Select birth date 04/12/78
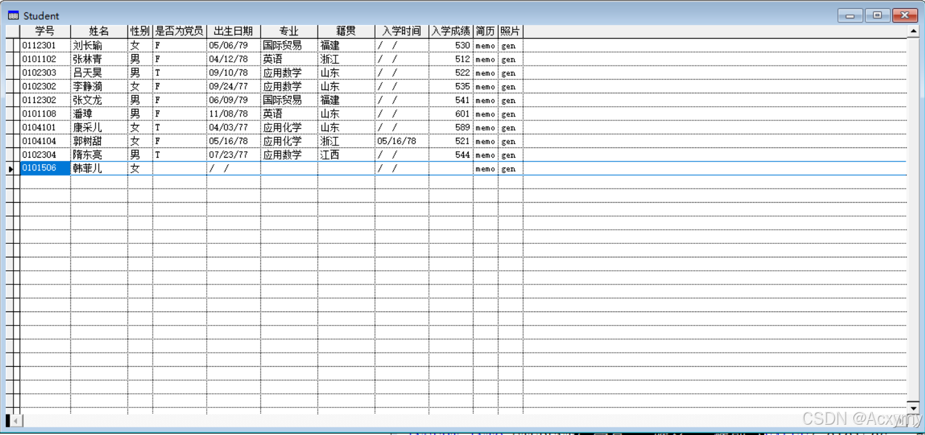Image resolution: width=925 pixels, height=435 pixels. point(233,59)
